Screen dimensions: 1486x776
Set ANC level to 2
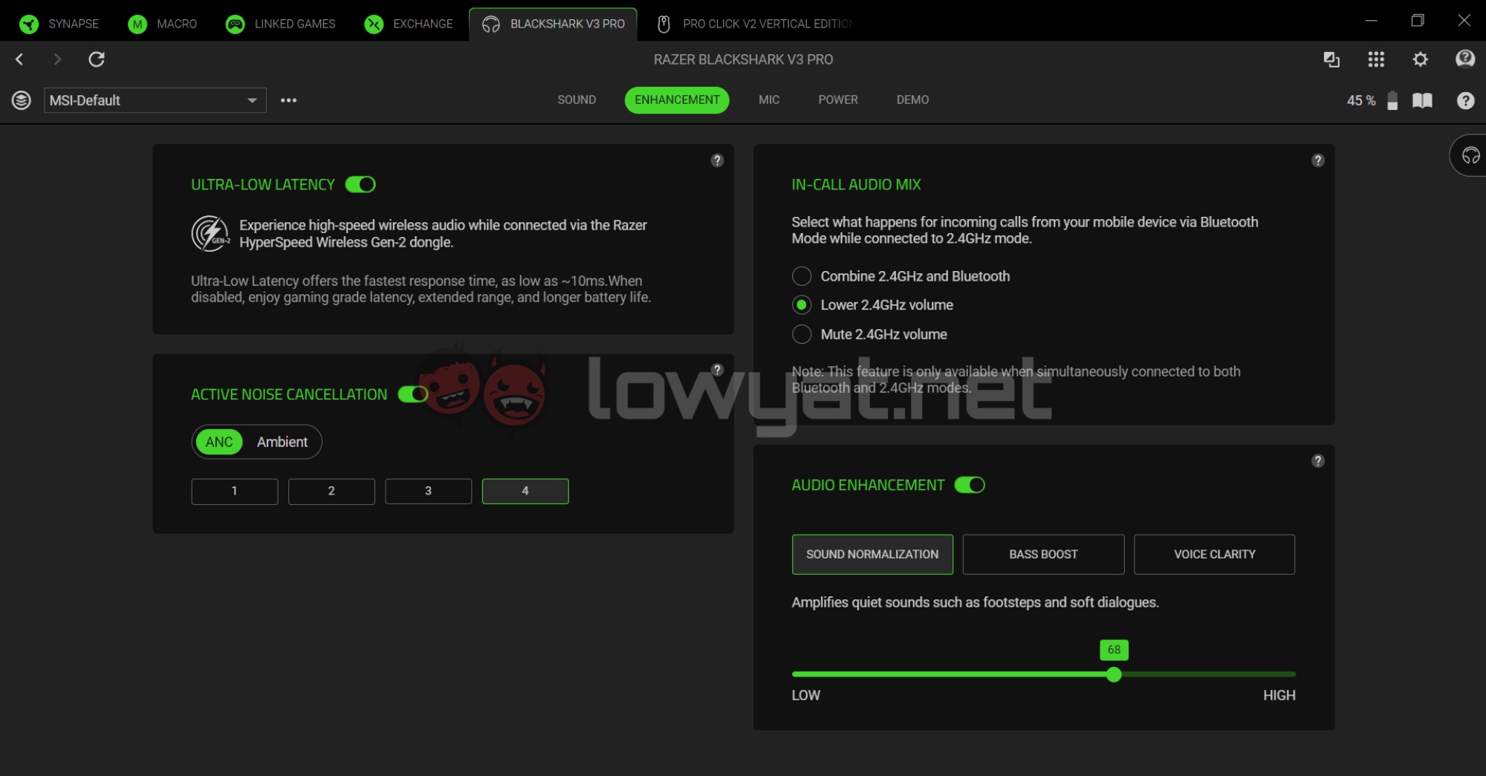tap(331, 492)
